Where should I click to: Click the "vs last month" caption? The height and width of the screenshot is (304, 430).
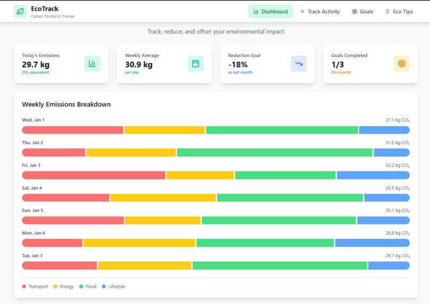tap(240, 72)
